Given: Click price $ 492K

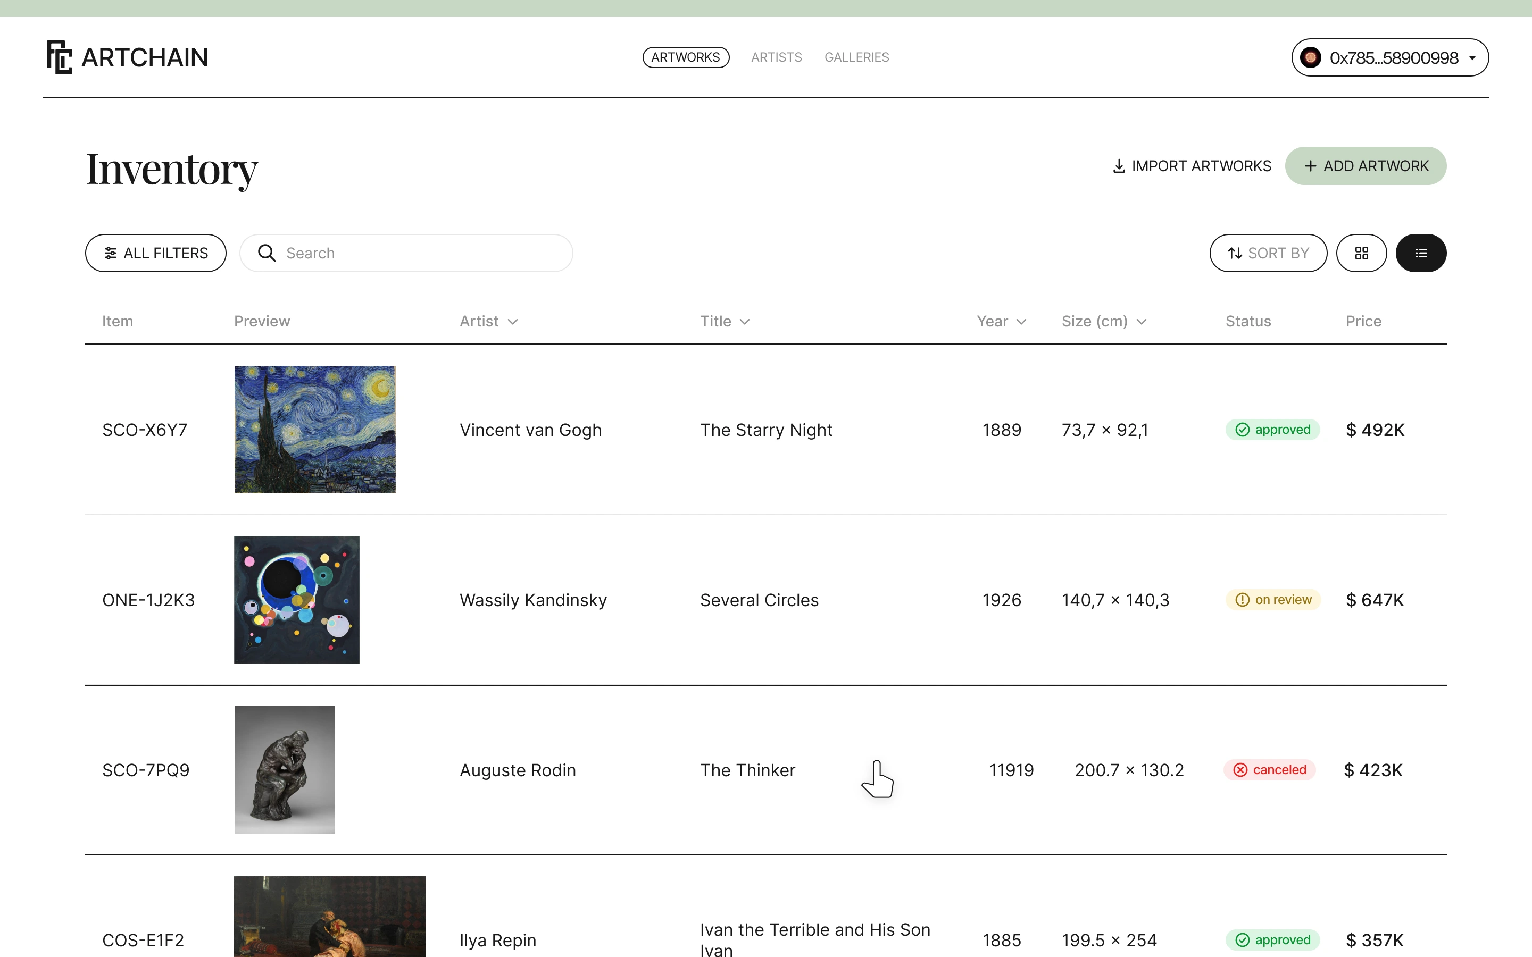Looking at the screenshot, I should coord(1375,431).
